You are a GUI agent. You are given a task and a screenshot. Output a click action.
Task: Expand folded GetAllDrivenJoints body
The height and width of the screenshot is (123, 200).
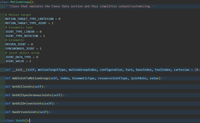click(x=57, y=103)
